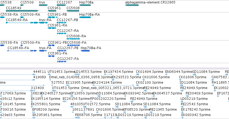Screen dimensions: 229x119
Task: Click the 313409 EST label
Action: coord(37,88)
